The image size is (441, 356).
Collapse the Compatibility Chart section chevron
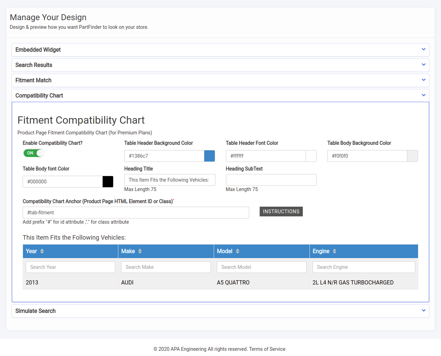[424, 95]
